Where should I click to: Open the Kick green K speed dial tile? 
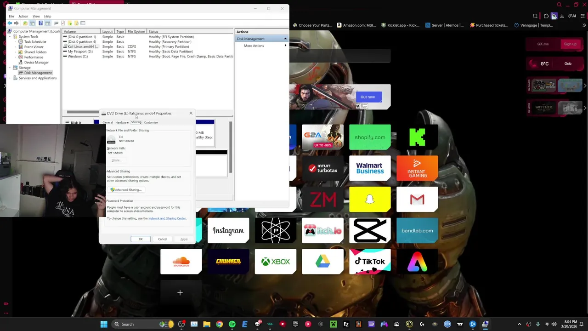pos(417,137)
